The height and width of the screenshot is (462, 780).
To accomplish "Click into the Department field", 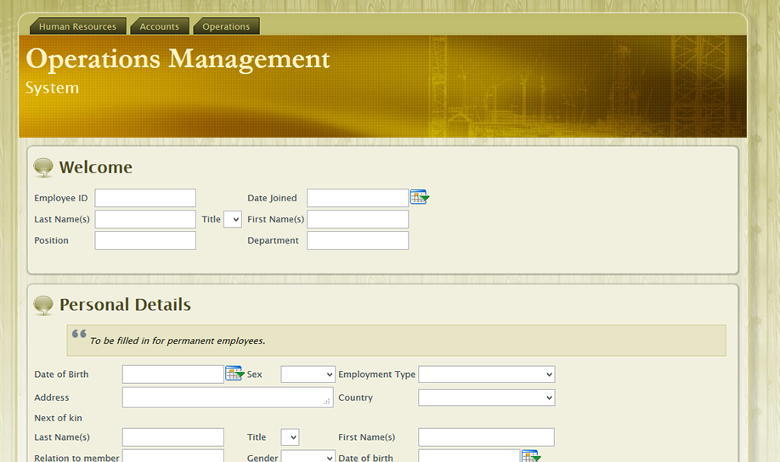I will 357,240.
